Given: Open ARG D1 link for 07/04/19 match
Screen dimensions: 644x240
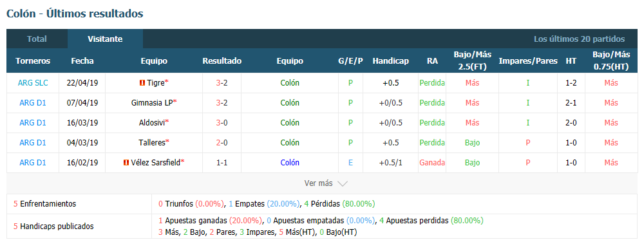Looking at the screenshot, I should point(33,102).
